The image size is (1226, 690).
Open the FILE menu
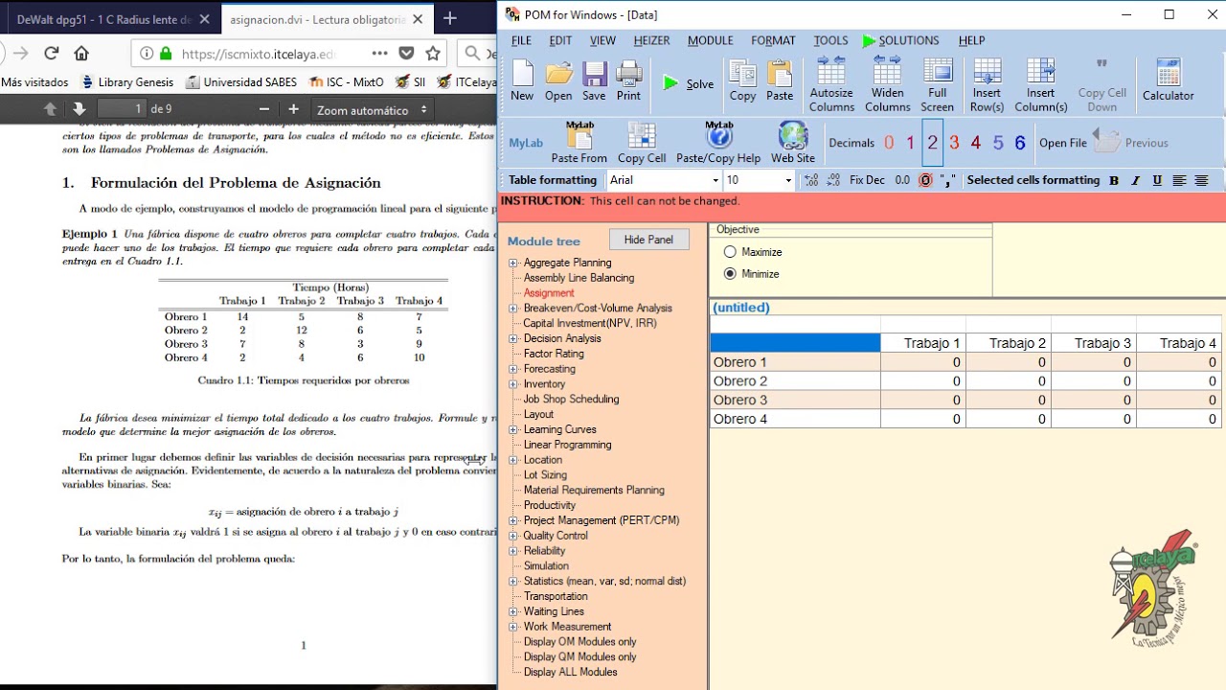521,40
